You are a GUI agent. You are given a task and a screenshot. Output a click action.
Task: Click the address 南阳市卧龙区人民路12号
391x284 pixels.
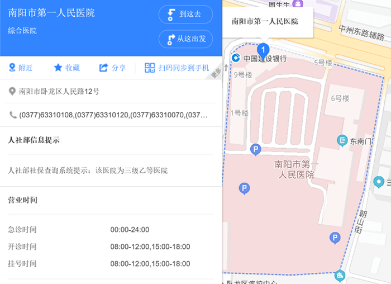(x=59, y=92)
